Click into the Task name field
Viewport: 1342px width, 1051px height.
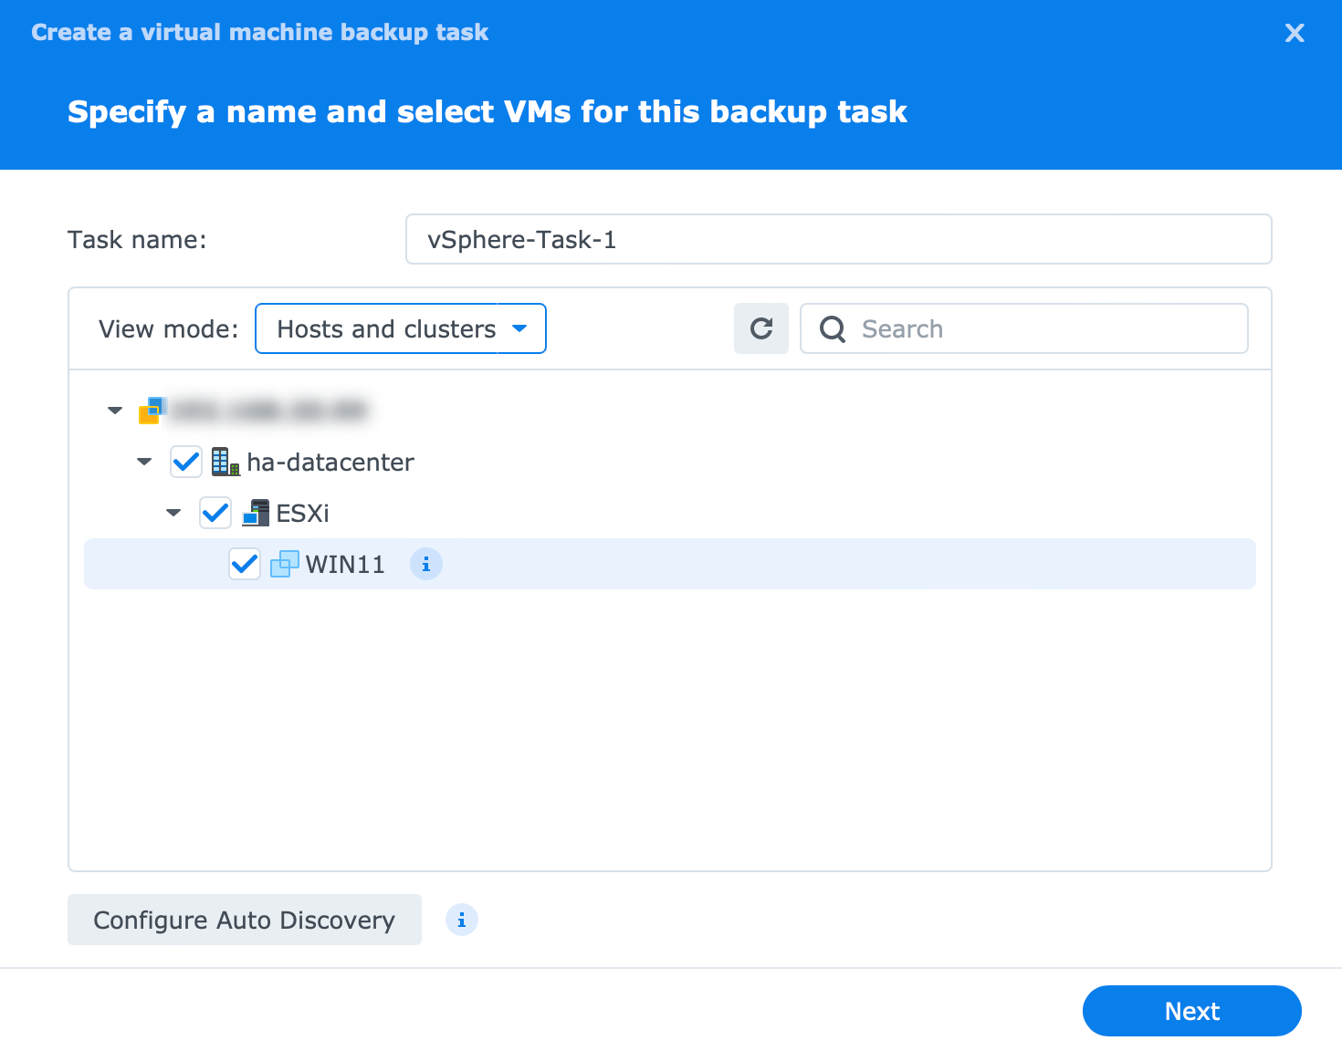(x=839, y=239)
